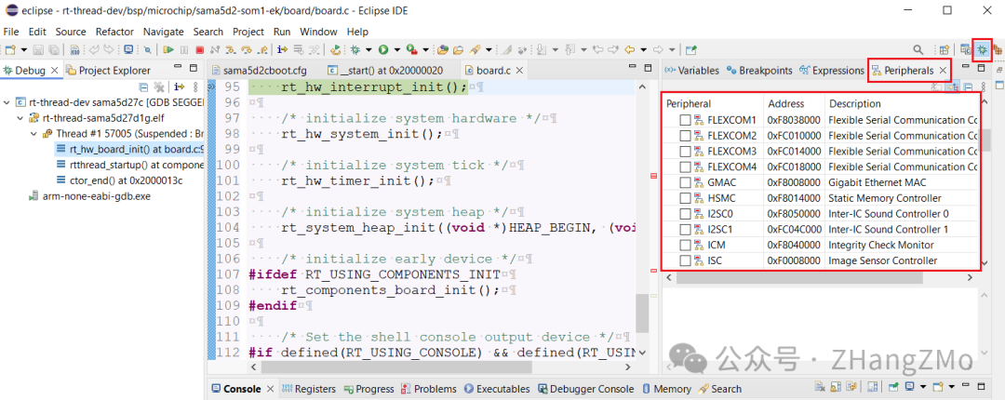The height and width of the screenshot is (400, 1005).
Task: Click the green Run launch icon
Action: pyautogui.click(x=383, y=49)
